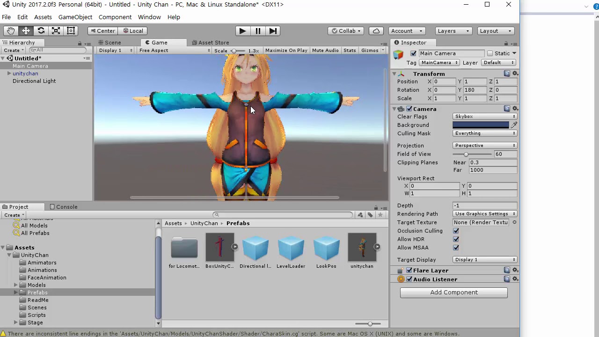The width and height of the screenshot is (599, 337).
Task: Step one frame forward
Action: [273, 31]
